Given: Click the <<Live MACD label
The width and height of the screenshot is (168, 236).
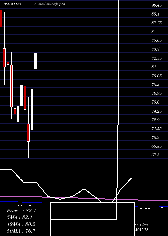Looking at the screenshot, I should (x=141, y=227).
